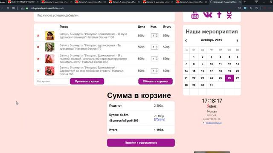Go to previous month in events calendar
Viewport: 273px width, 153px height.
[186, 40]
